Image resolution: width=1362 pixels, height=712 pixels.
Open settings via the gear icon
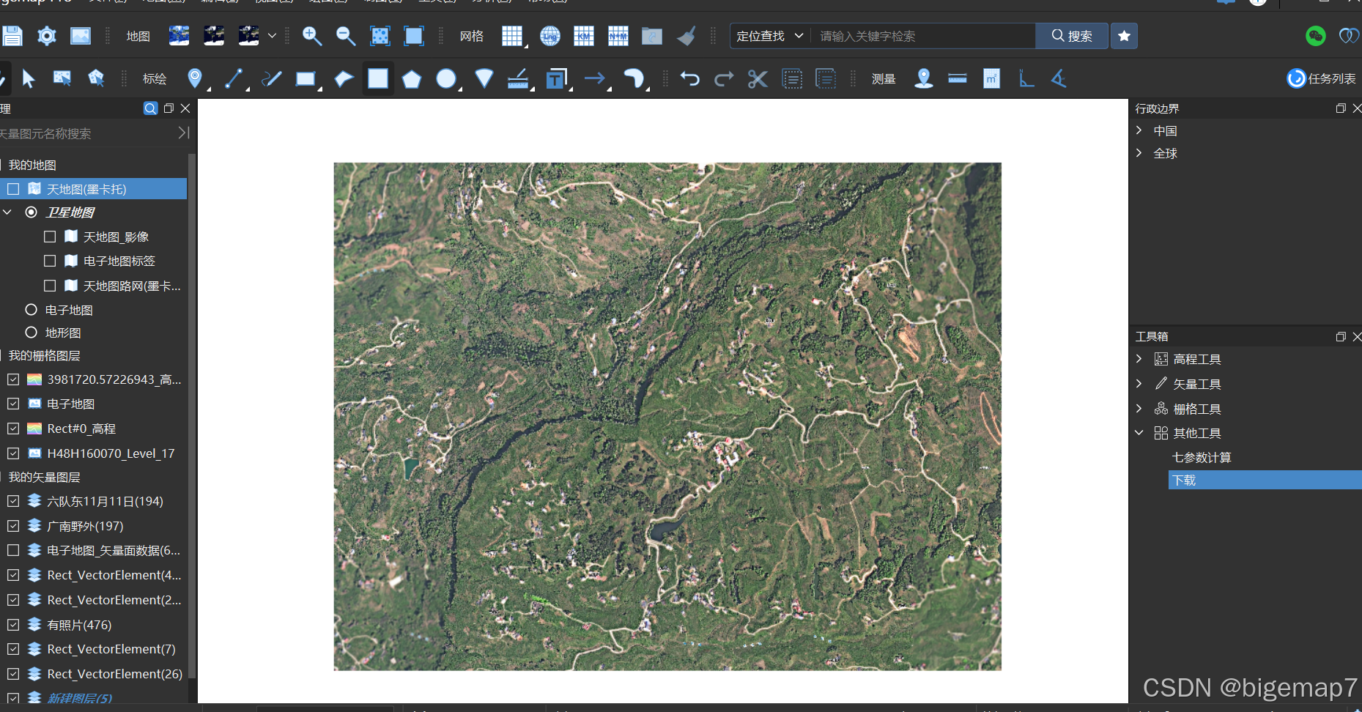pyautogui.click(x=47, y=36)
